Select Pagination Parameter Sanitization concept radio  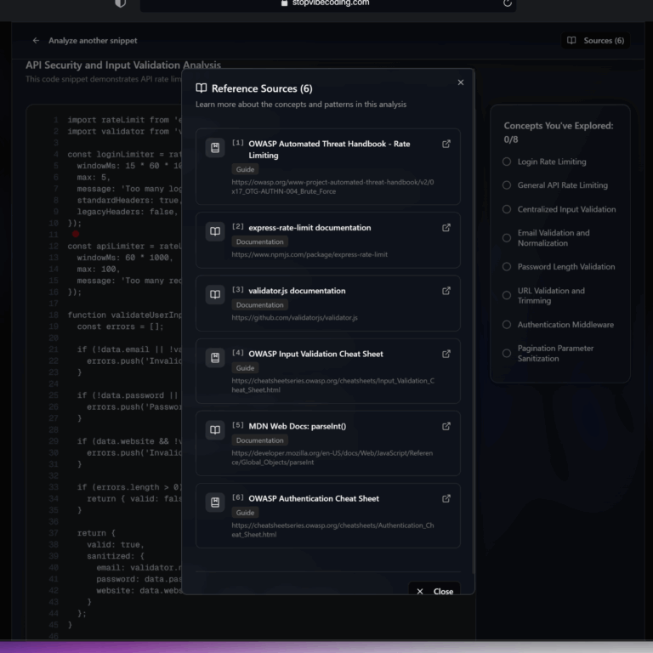(x=507, y=353)
